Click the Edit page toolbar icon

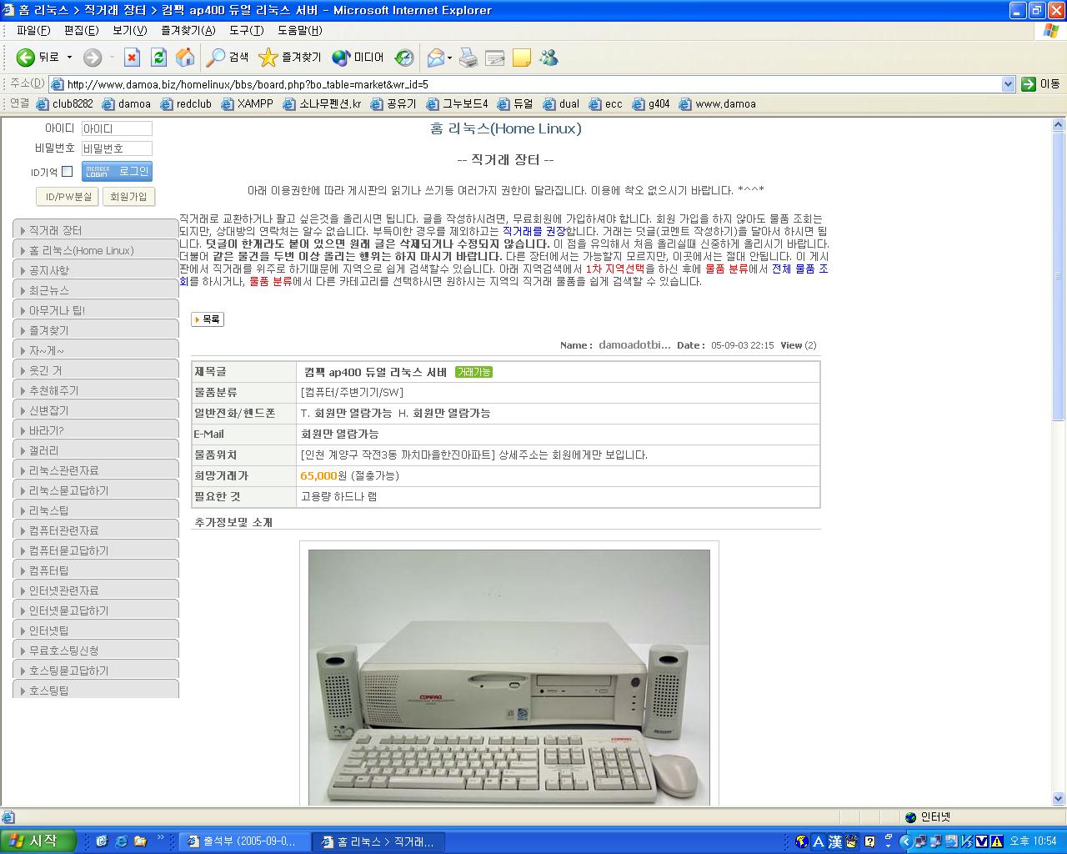coord(495,58)
